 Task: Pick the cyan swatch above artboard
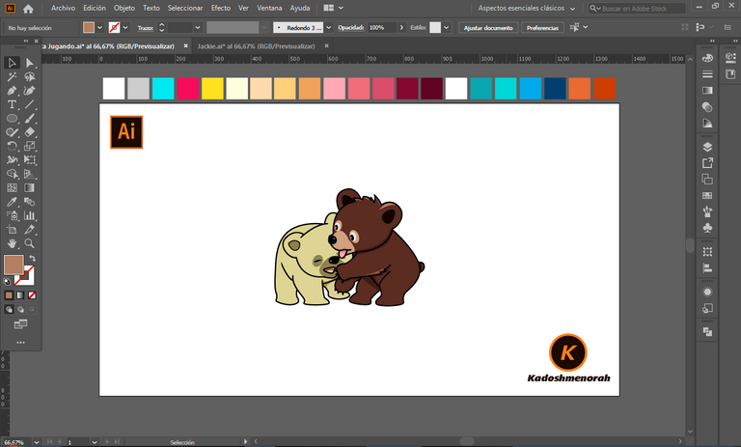click(x=163, y=89)
